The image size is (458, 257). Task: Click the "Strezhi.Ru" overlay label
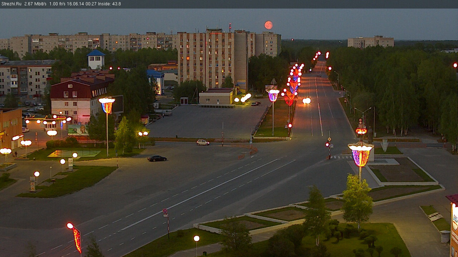(11, 4)
